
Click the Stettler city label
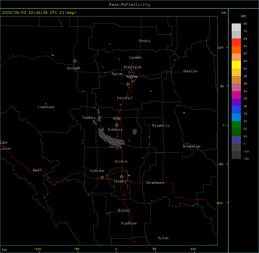point(190,71)
